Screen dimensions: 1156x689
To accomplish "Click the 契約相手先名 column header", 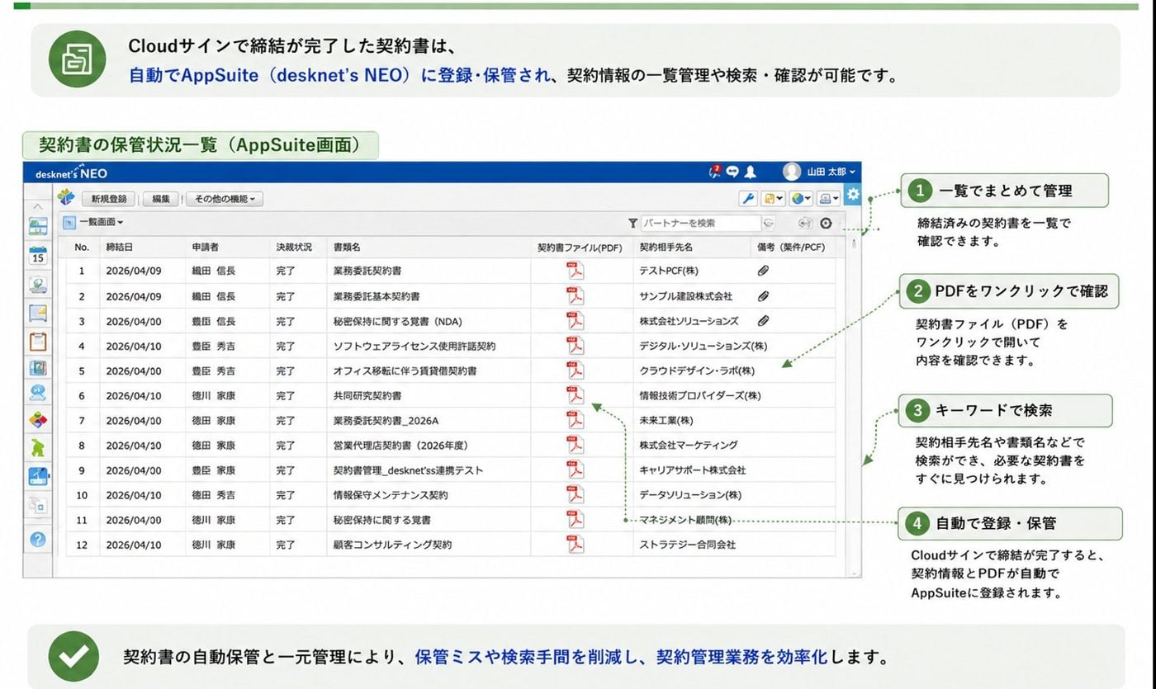I will 666,247.
